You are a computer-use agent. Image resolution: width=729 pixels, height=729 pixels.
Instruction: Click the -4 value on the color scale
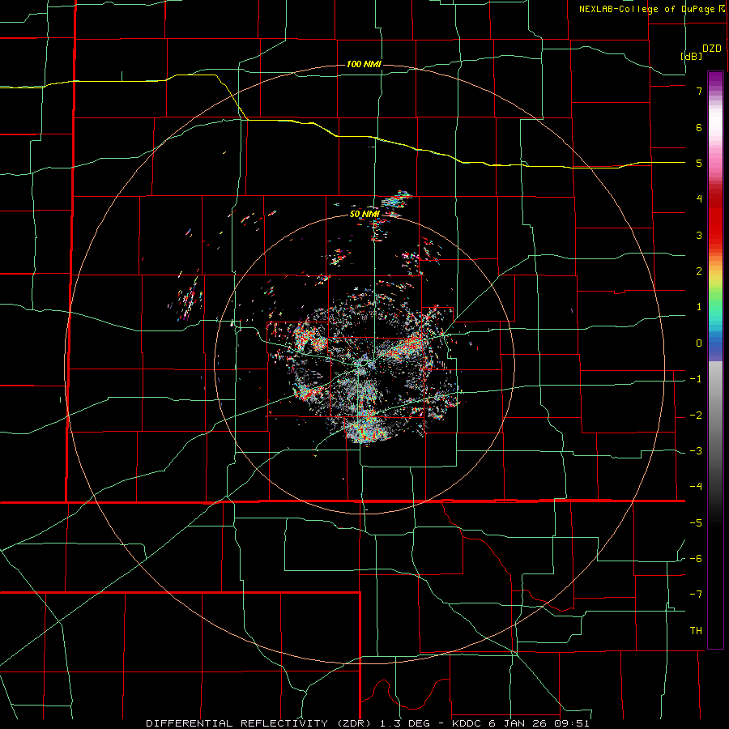click(x=696, y=487)
